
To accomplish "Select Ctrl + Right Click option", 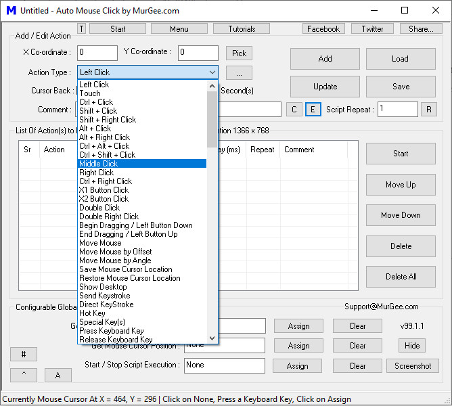I will click(x=142, y=181).
